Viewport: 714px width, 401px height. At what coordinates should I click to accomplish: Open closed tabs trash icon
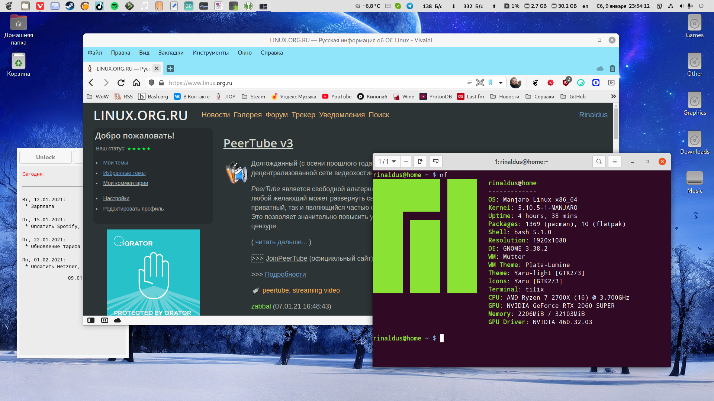click(612, 69)
